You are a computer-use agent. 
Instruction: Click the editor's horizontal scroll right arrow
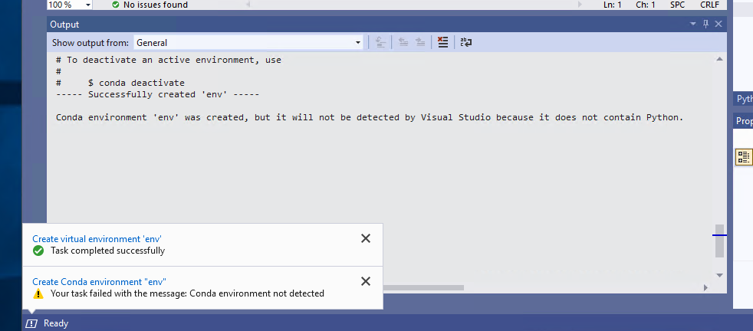pyautogui.click(x=580, y=5)
